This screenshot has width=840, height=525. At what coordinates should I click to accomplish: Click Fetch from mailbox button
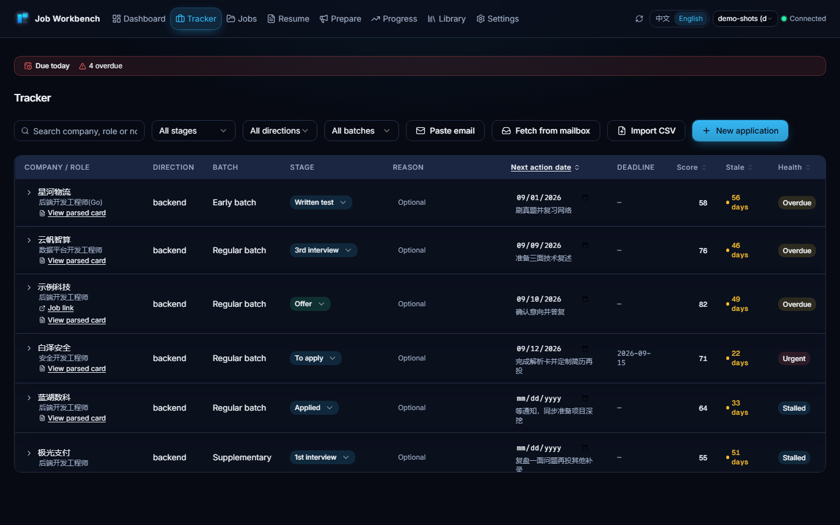546,131
